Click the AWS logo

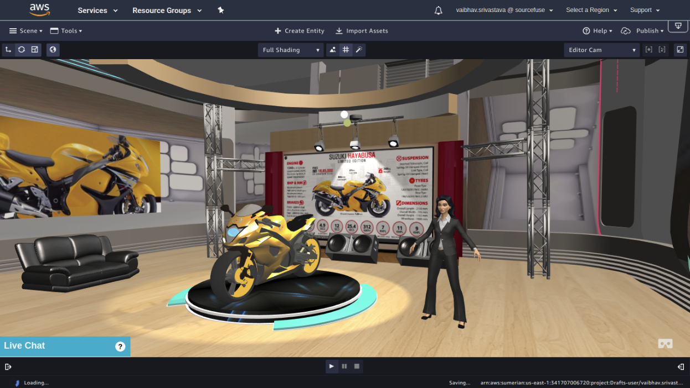tap(40, 9)
